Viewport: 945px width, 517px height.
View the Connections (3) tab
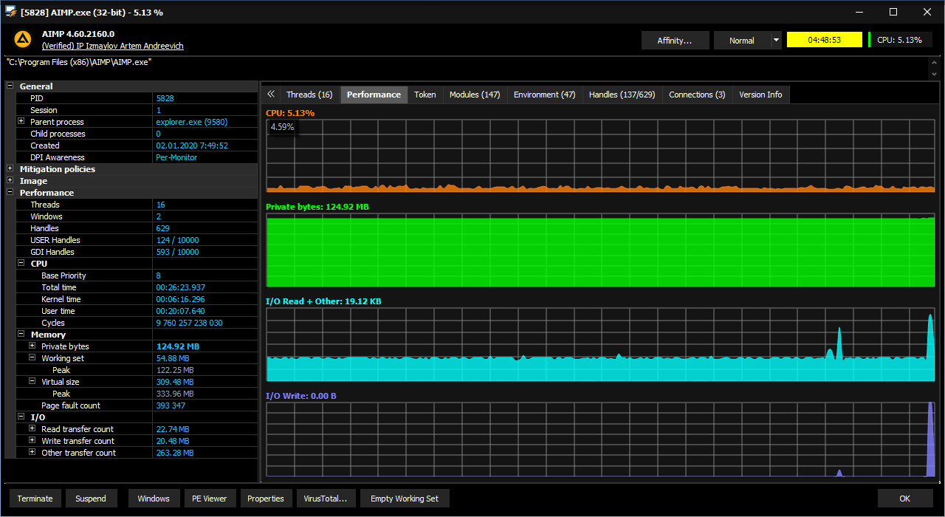697,95
